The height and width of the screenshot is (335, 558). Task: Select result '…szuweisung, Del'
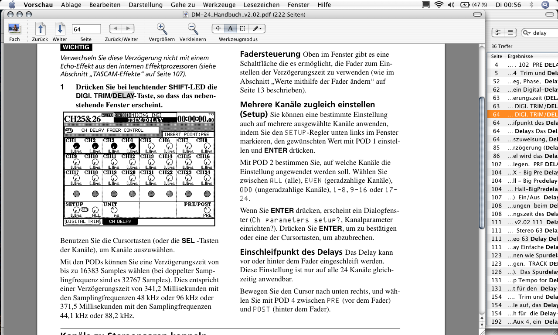coord(523,139)
